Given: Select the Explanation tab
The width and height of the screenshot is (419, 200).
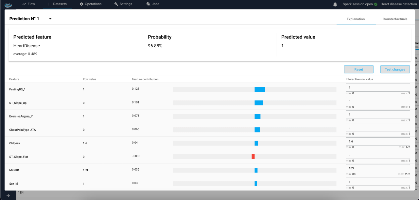Looking at the screenshot, I should 356,19.
